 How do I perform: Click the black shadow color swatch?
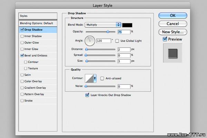127,25
